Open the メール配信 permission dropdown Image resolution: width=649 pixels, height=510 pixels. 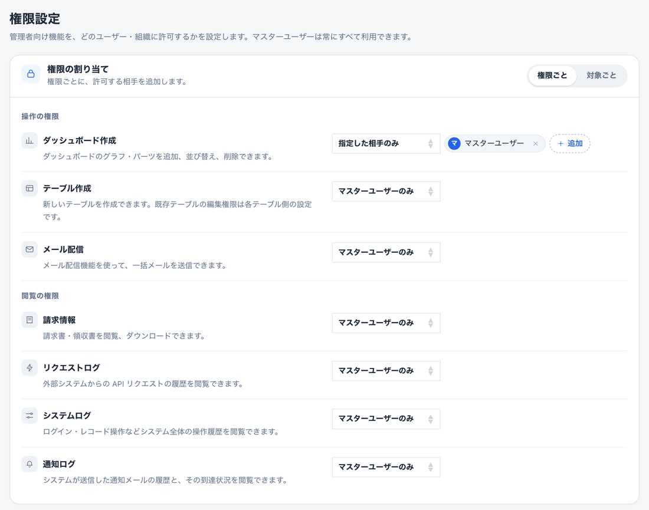click(386, 252)
